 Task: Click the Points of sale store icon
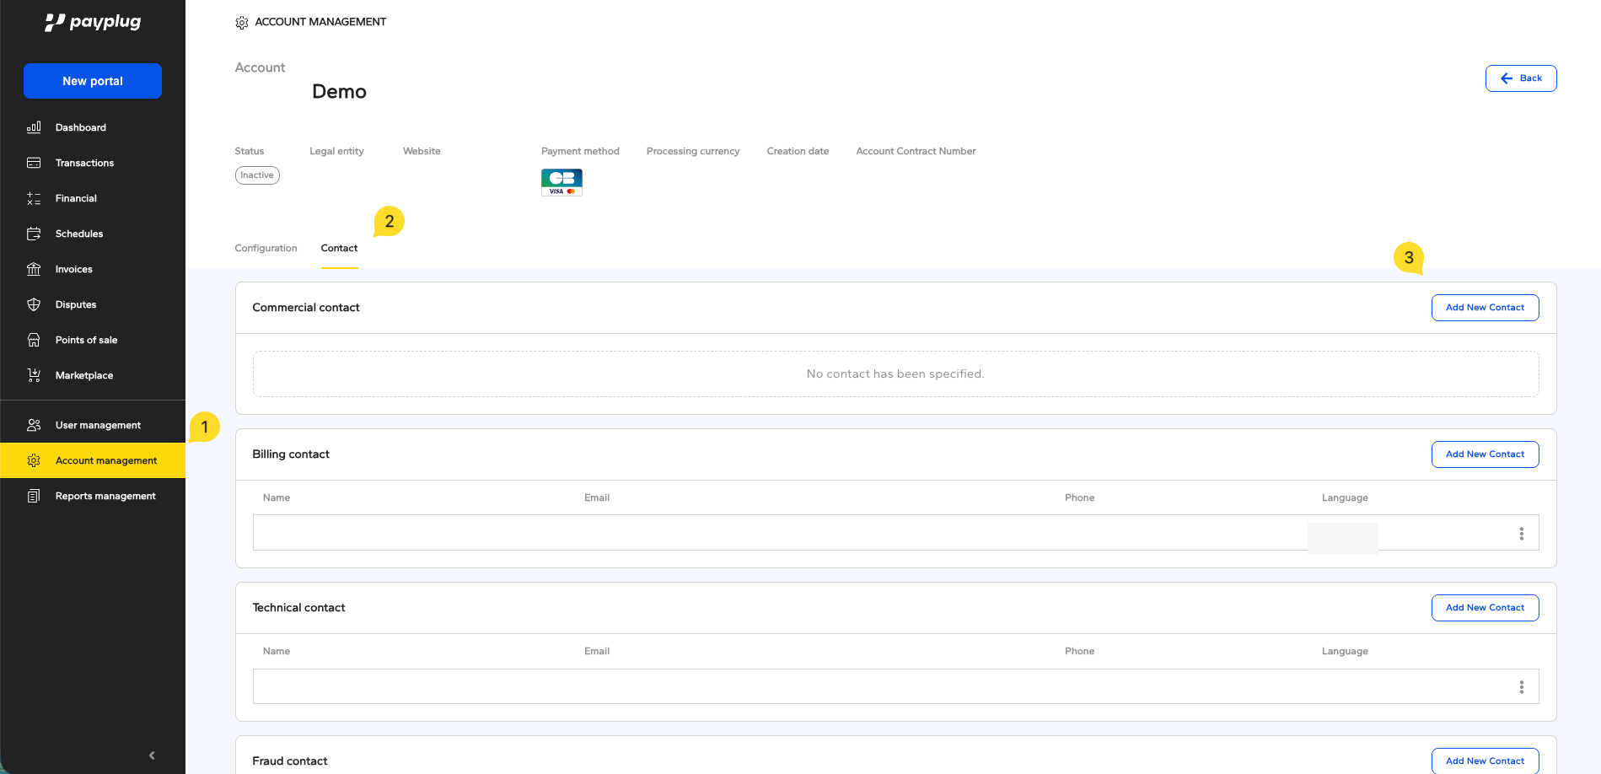34,340
